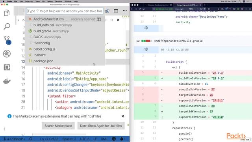Click Ln 13, Col 33 in status bar

pyautogui.click(x=49, y=139)
